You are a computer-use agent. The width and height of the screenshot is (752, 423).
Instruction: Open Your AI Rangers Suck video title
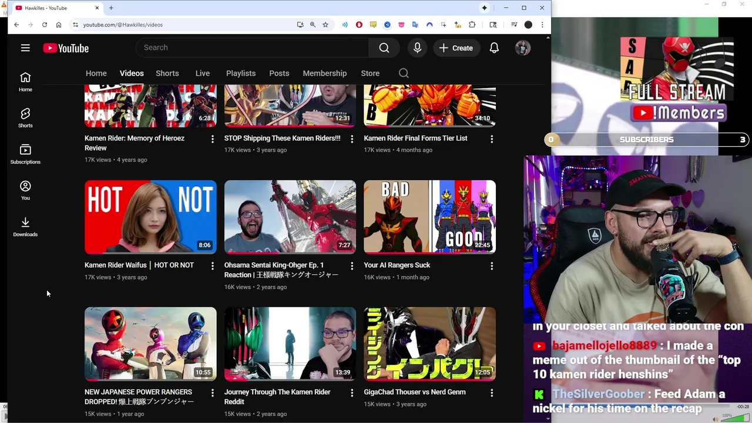coord(397,265)
